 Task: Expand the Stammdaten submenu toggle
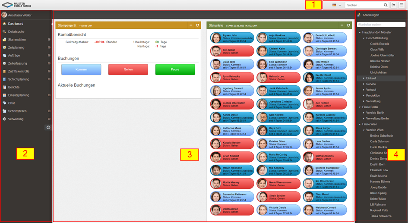coord(49,40)
